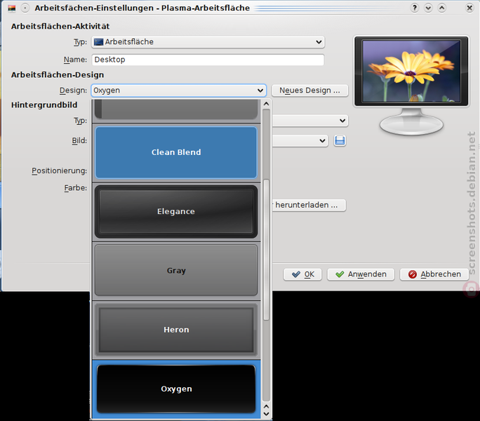This screenshot has width=480, height=421.
Task: Confirm with the OK button
Action: (x=302, y=274)
